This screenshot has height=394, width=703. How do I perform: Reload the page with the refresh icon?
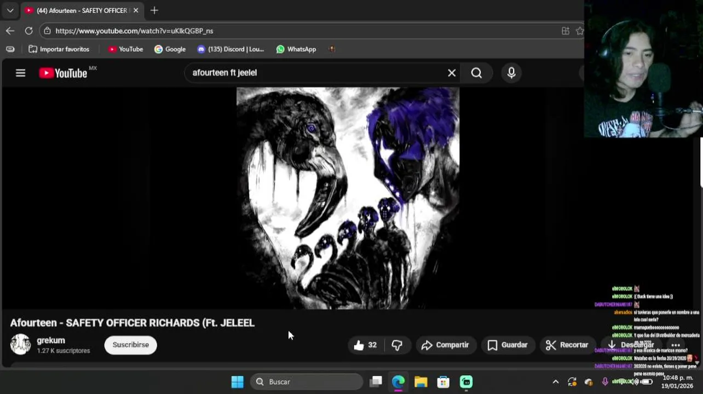(x=28, y=31)
